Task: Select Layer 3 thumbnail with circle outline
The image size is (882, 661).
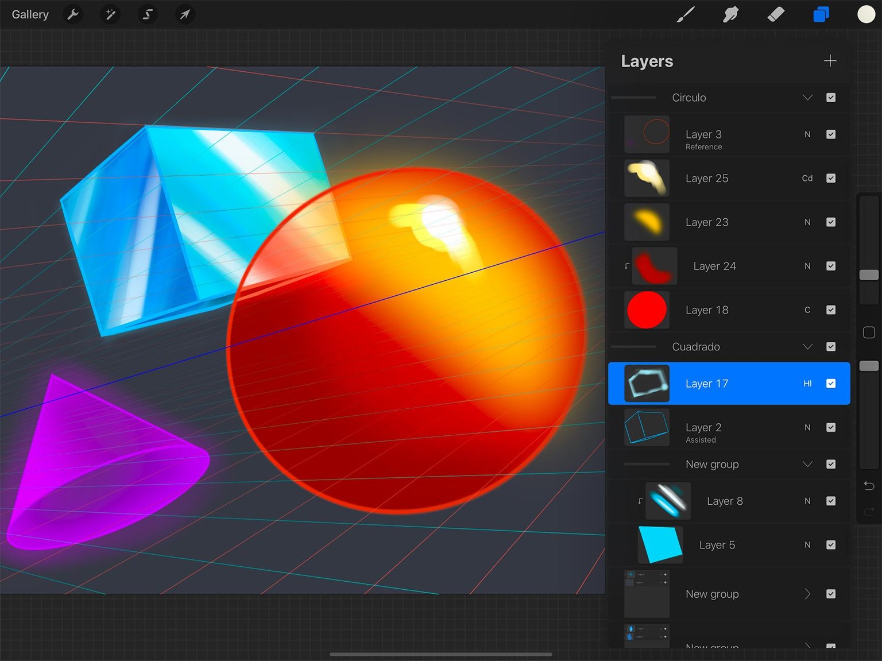Action: [647, 134]
